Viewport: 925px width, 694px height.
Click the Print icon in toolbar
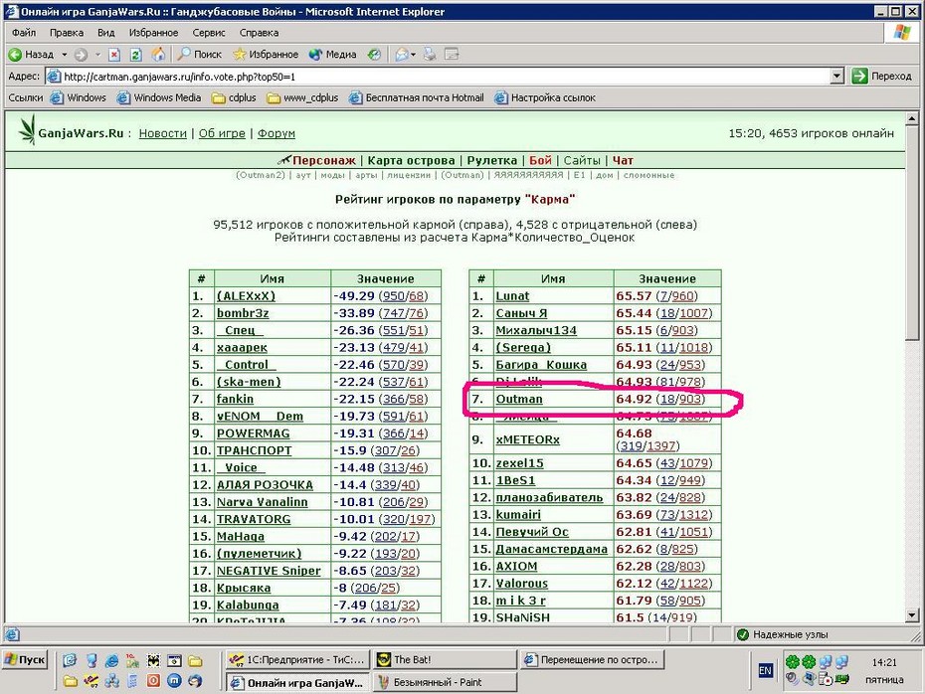tap(430, 55)
